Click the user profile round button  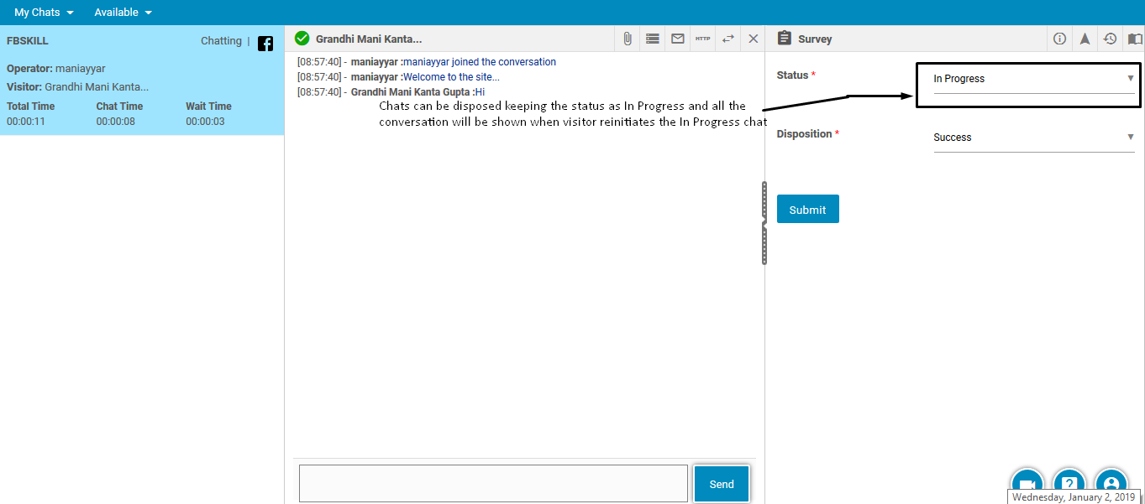click(x=1111, y=484)
